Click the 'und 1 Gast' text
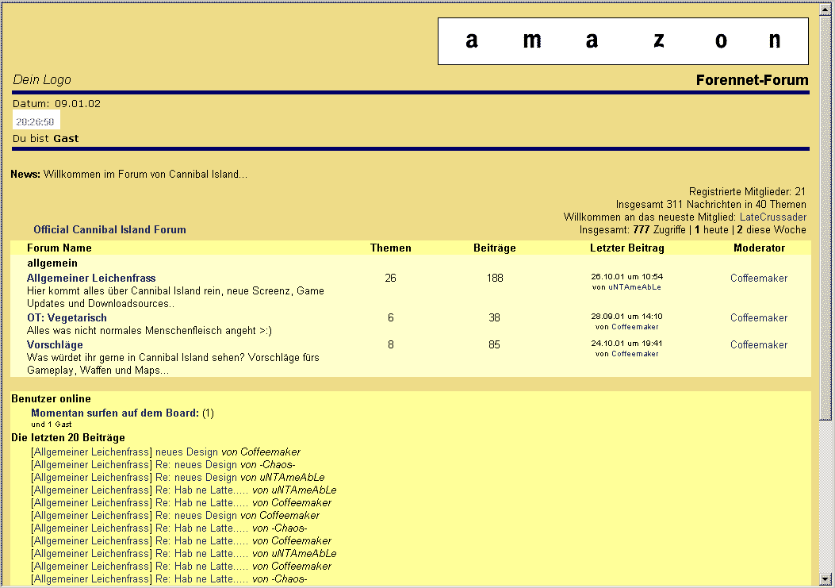Viewport: 835px width, 588px height. tap(51, 425)
